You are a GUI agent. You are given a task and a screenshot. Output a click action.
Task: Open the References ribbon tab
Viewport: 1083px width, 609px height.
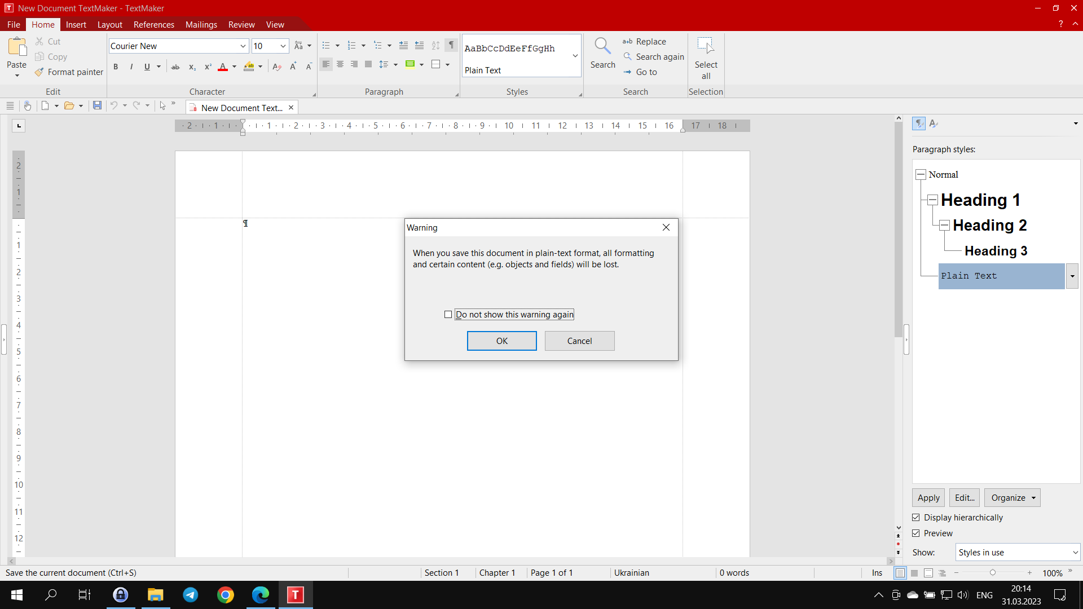(153, 25)
